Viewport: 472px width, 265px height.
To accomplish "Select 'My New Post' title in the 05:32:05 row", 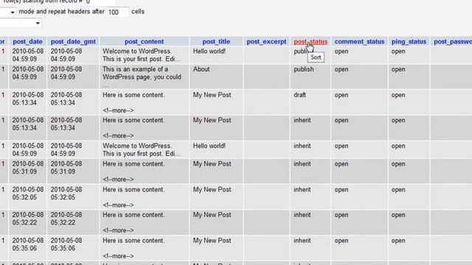I will click(x=212, y=190).
